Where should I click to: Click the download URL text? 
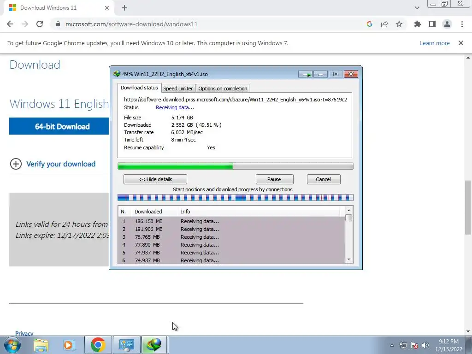[x=236, y=100]
